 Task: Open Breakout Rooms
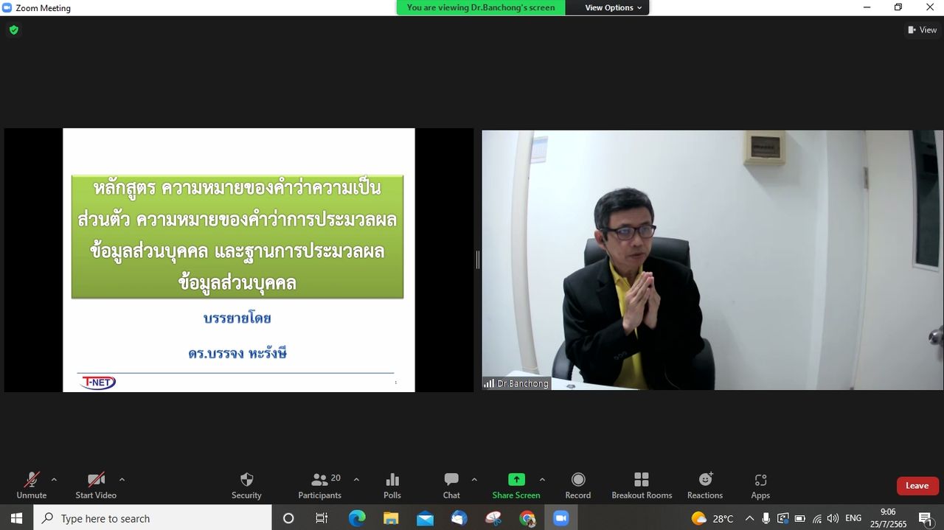pos(642,484)
